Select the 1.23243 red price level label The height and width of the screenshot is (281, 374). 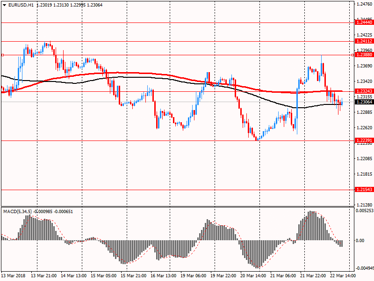pyautogui.click(x=364, y=91)
